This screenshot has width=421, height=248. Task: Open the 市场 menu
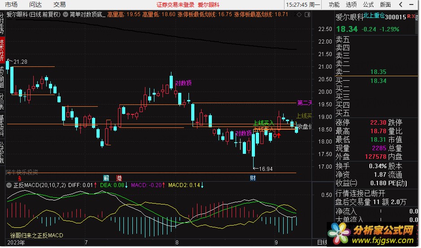pos(11,4)
